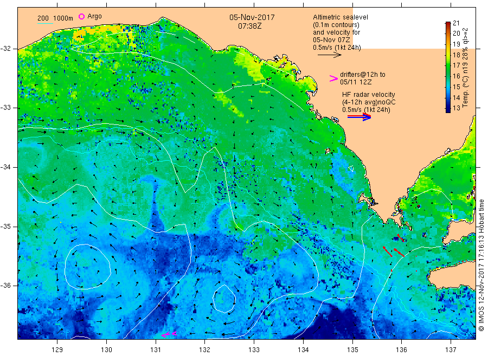
Task: Click the 'Altimetric sealevel' legend text
Action: (340, 17)
